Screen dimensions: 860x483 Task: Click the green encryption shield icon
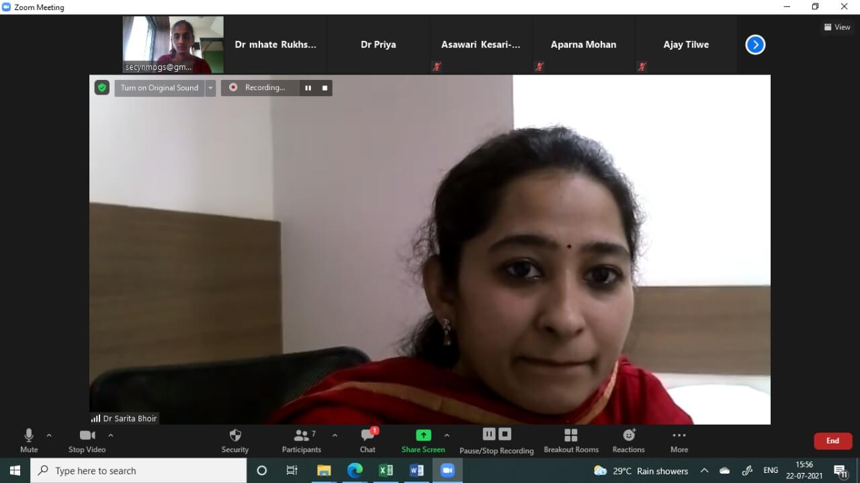coord(102,87)
